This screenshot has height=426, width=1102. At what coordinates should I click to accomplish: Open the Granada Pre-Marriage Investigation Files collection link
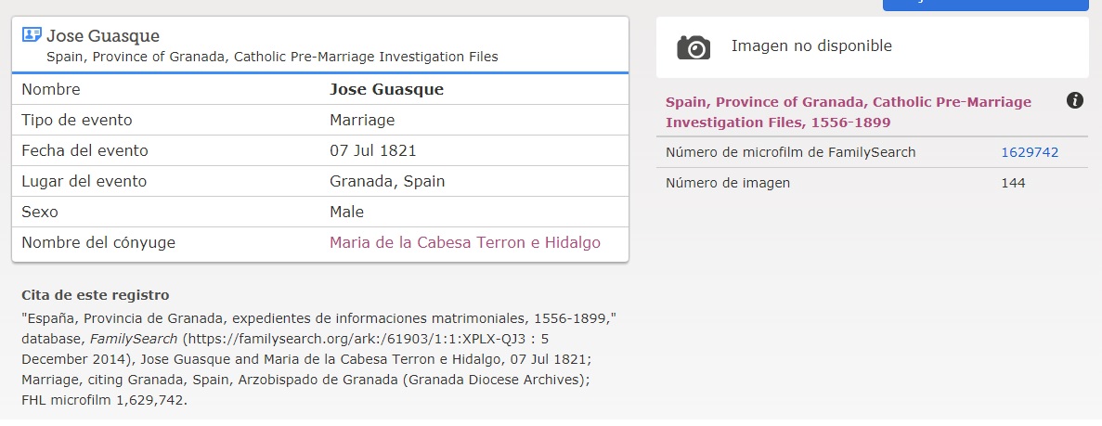(848, 111)
